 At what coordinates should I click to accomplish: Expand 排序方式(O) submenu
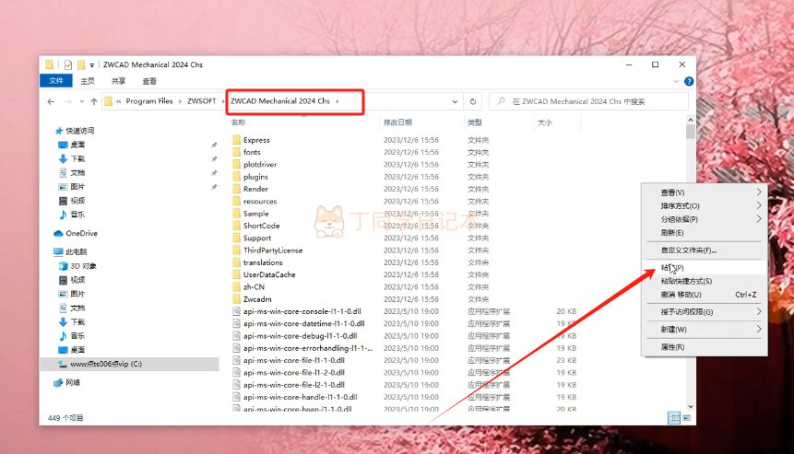point(705,205)
